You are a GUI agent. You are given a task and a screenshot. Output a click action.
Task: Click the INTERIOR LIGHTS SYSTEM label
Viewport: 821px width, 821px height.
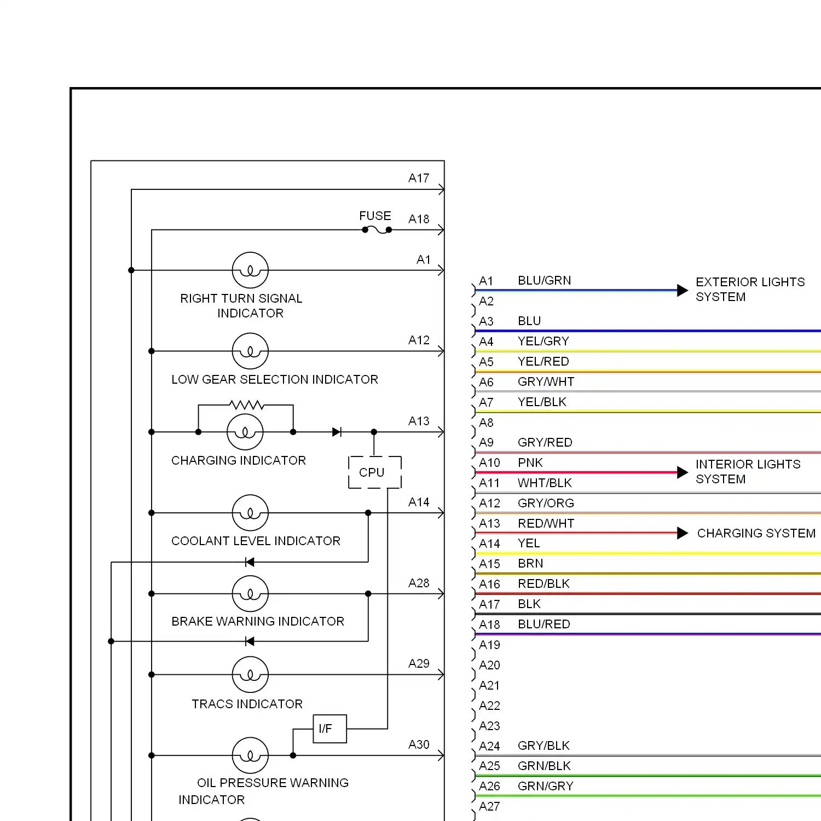(x=748, y=472)
